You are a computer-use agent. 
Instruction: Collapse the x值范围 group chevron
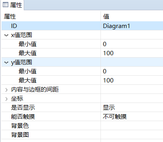click(x=6, y=35)
